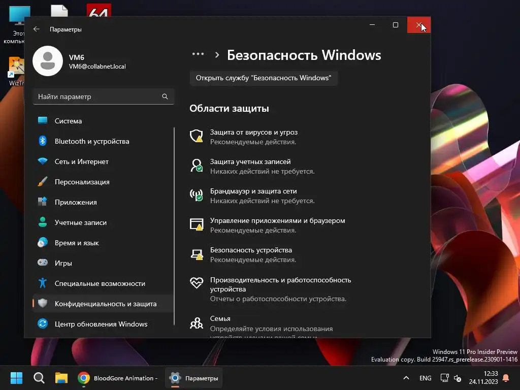520x390 pixels.
Task: Click the virus protection shield warning icon
Action: pyautogui.click(x=197, y=136)
